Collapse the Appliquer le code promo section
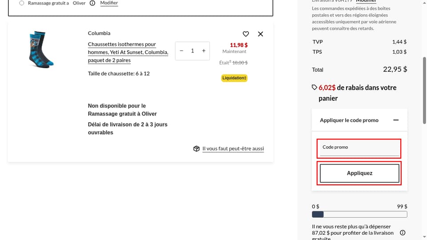This screenshot has height=240, width=427. (396, 120)
